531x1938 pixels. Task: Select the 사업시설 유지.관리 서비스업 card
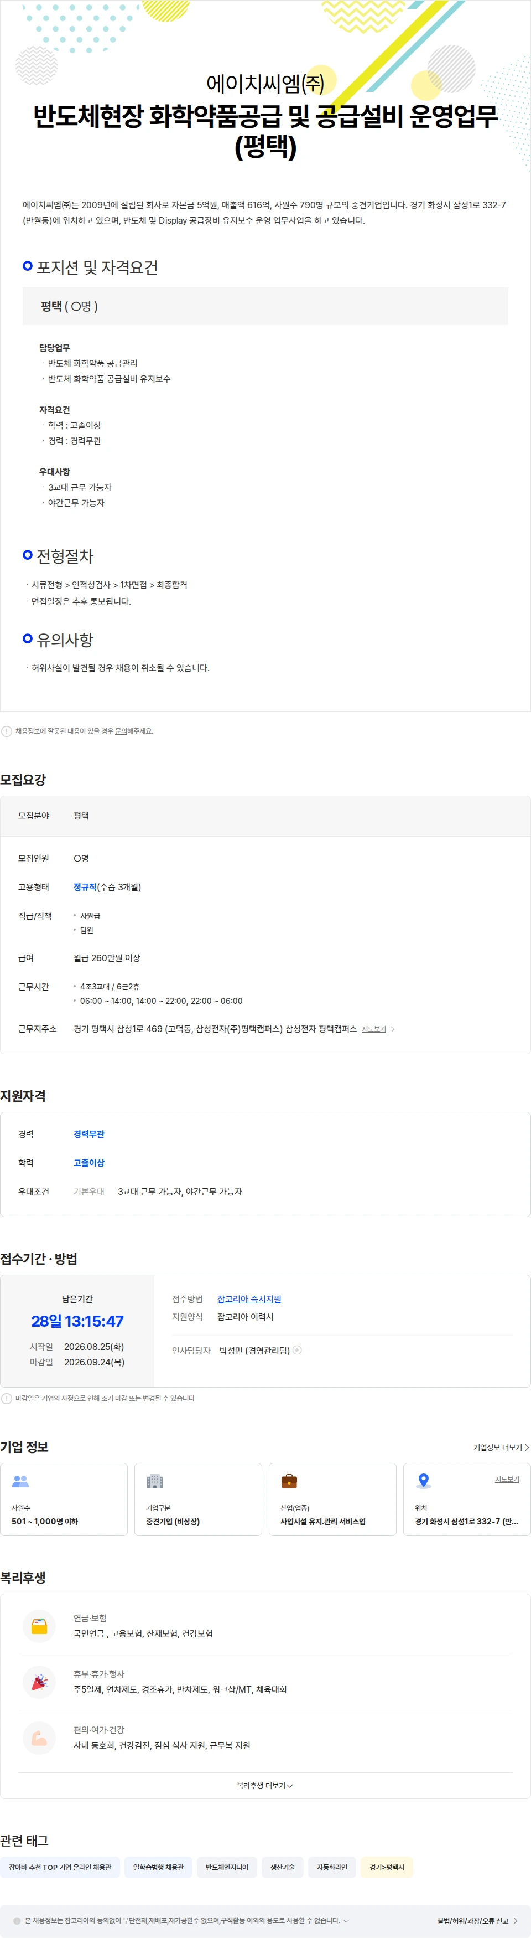(x=333, y=1499)
